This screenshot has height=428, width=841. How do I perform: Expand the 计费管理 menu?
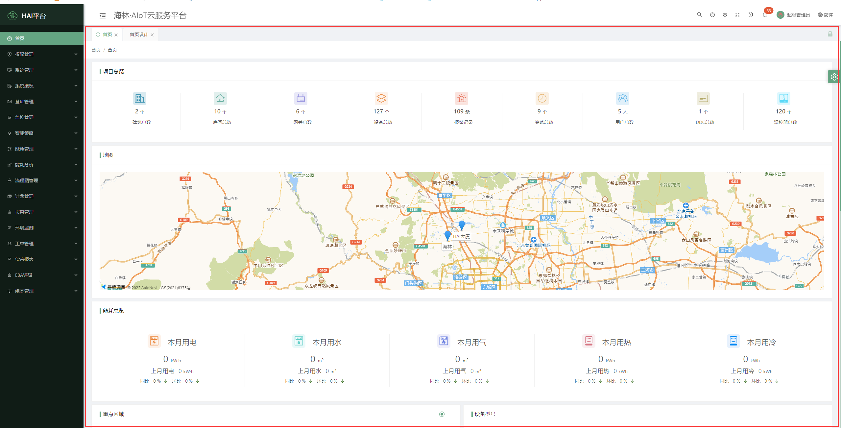pos(42,196)
